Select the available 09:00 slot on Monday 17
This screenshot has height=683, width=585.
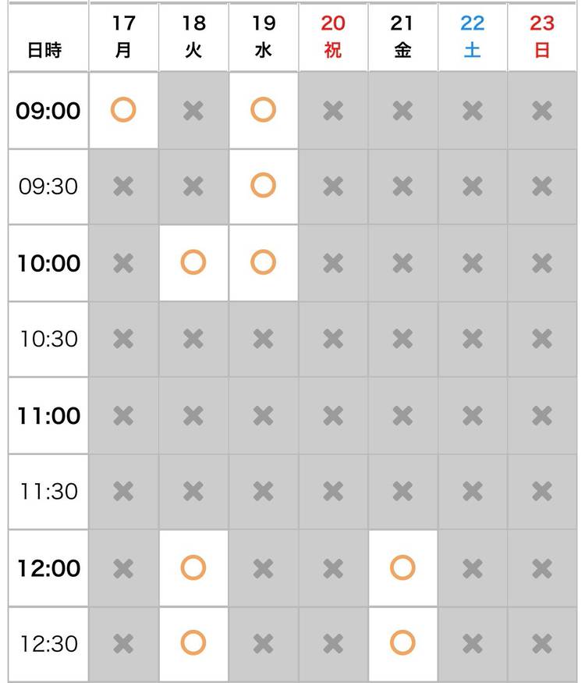[123, 110]
